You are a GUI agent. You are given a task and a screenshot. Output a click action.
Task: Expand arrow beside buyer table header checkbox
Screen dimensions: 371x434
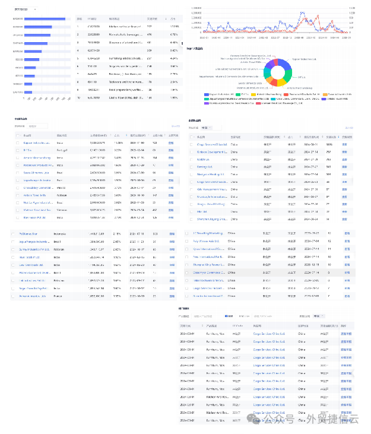pyautogui.click(x=21, y=135)
